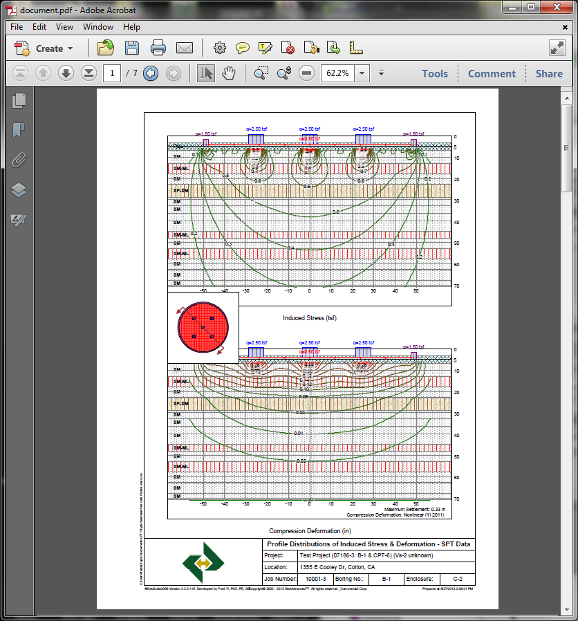The height and width of the screenshot is (621, 578).
Task: Open settings with the gear icon
Action: tap(220, 48)
